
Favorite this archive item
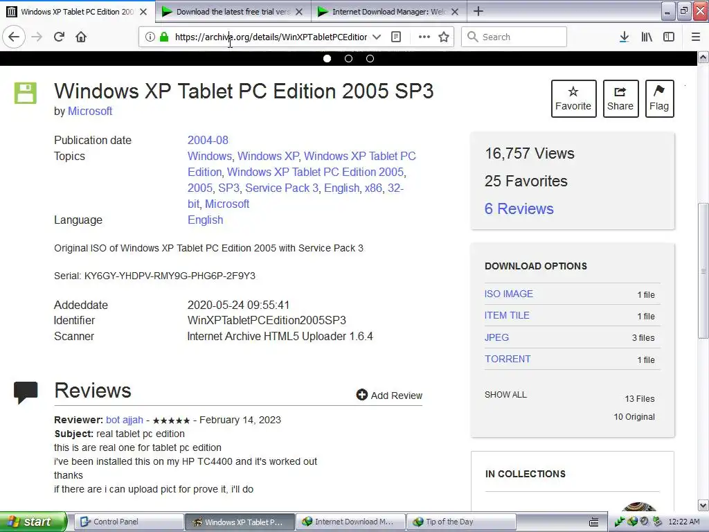tap(573, 98)
